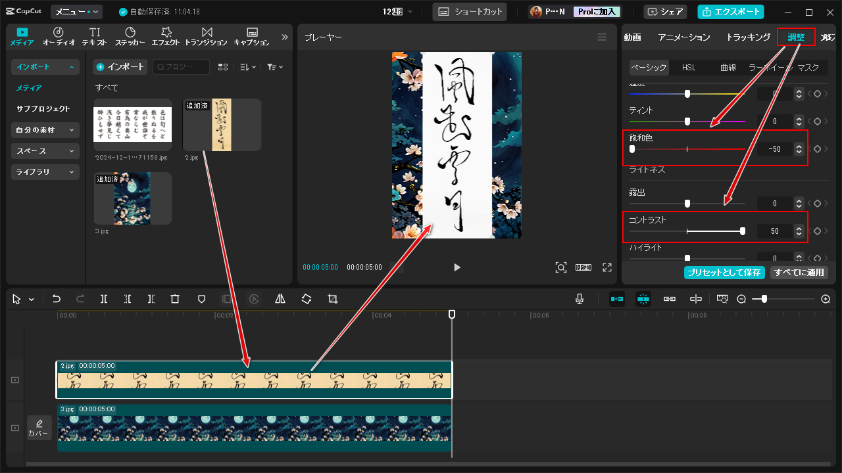Toggle main track magnet

pos(617,299)
